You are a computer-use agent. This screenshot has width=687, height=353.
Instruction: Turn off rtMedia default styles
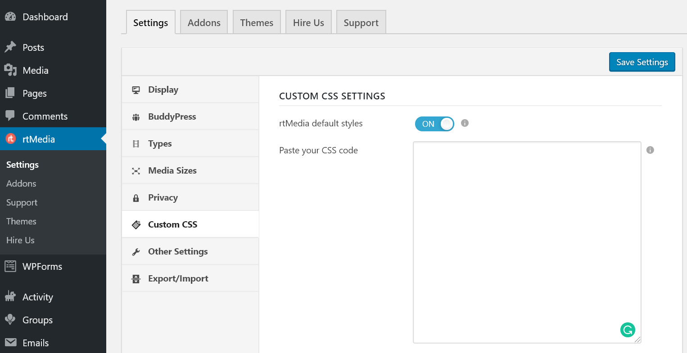point(434,124)
